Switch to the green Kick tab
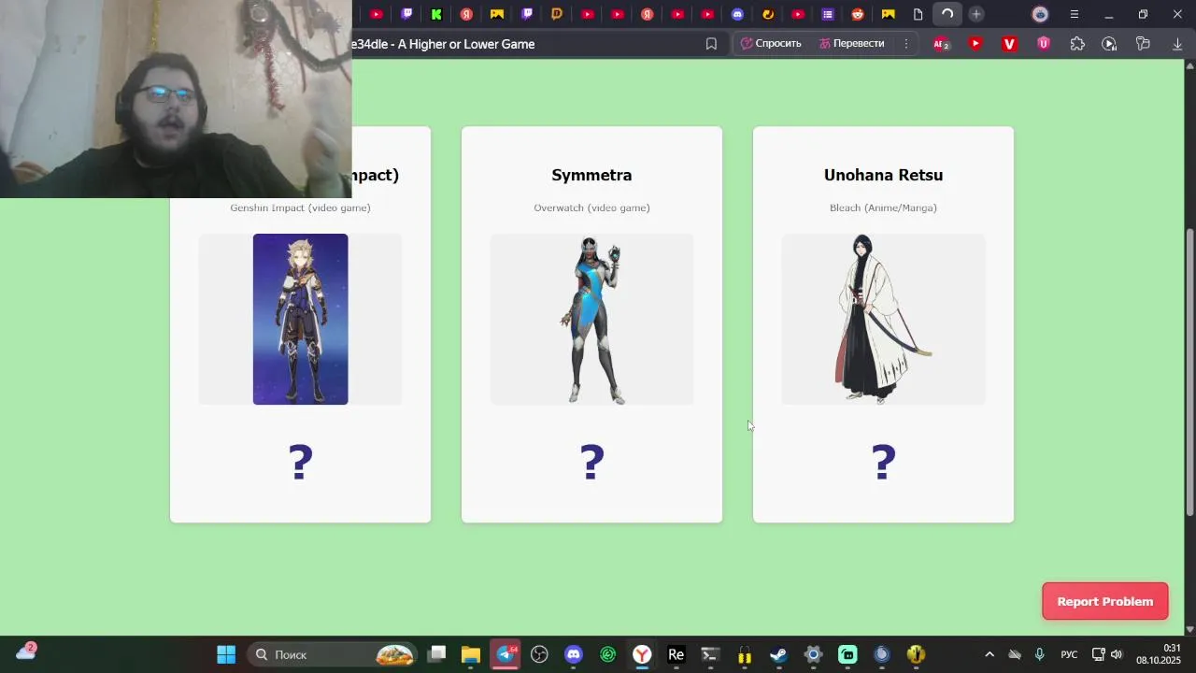 pyautogui.click(x=436, y=14)
